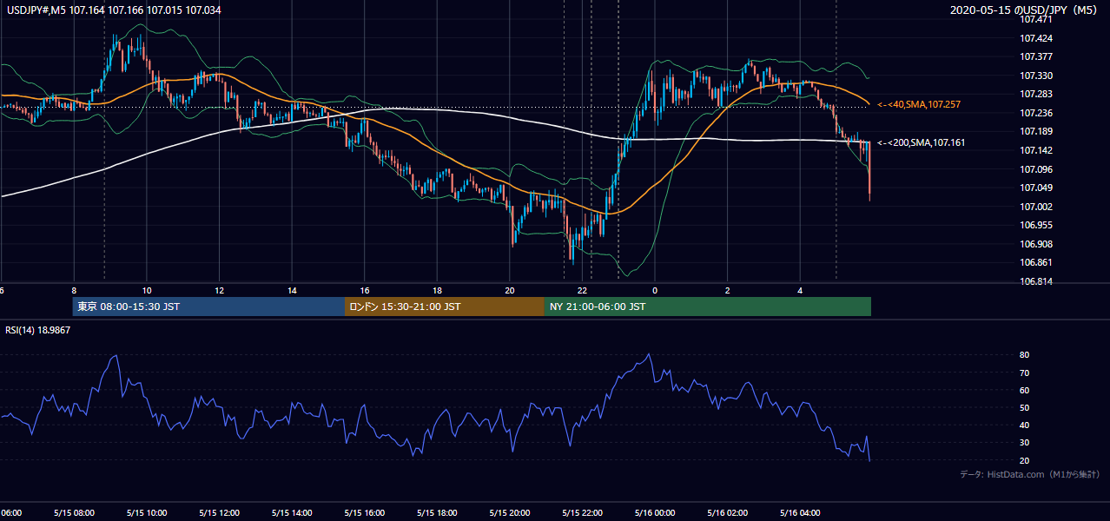Click hour tick 18 below price chart

pos(437,291)
